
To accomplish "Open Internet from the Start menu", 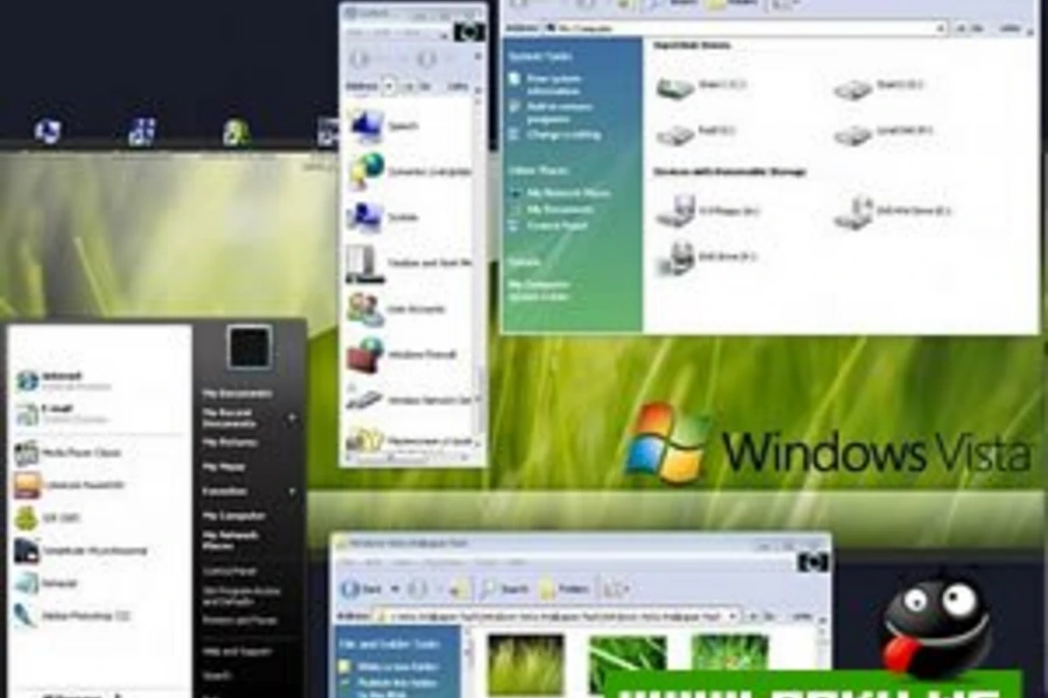I will [61, 380].
